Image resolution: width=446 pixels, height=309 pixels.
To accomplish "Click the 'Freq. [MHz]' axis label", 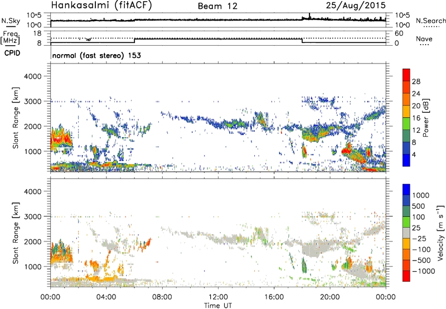I will pyautogui.click(x=10, y=37).
